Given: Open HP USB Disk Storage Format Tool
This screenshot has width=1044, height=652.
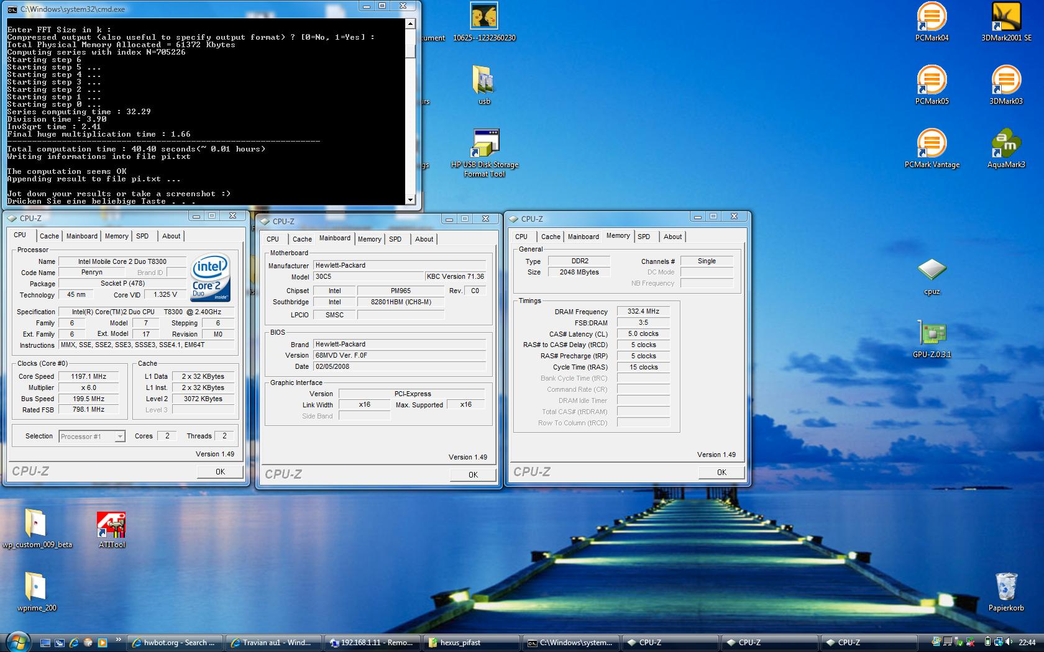Looking at the screenshot, I should [484, 153].
